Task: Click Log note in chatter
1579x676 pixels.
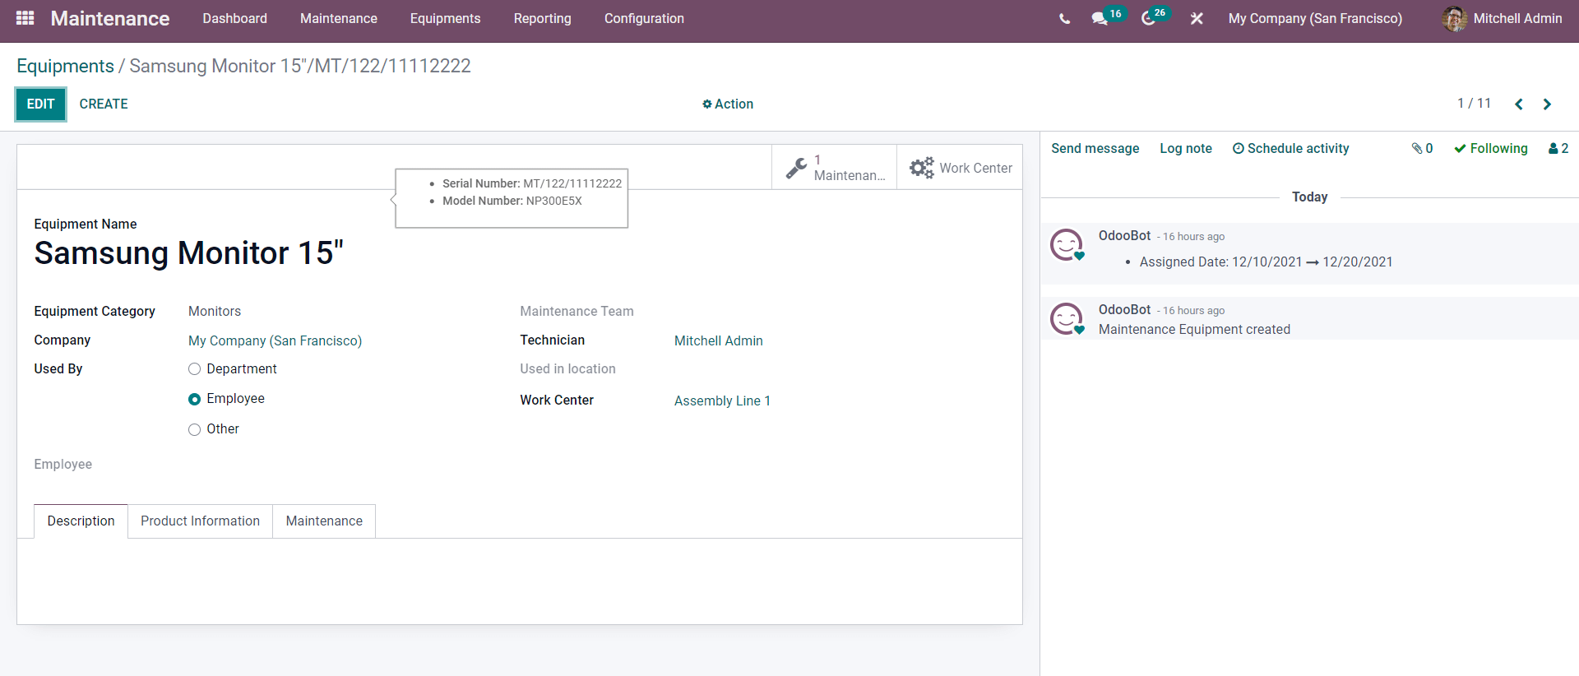Action: click(1186, 149)
